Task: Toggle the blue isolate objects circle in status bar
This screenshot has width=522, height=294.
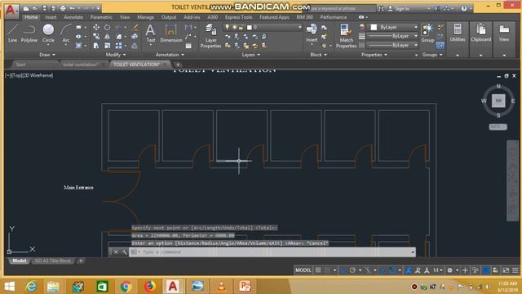Action: pyautogui.click(x=486, y=270)
